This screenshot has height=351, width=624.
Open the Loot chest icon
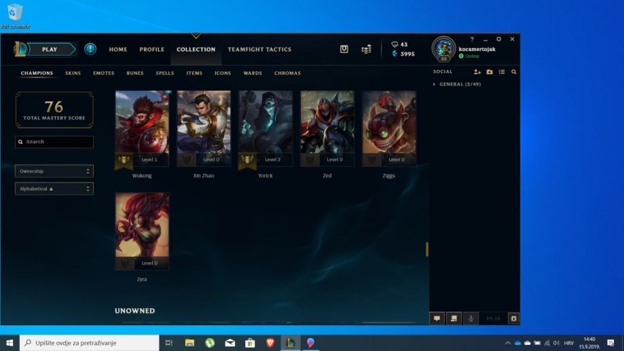(344, 49)
